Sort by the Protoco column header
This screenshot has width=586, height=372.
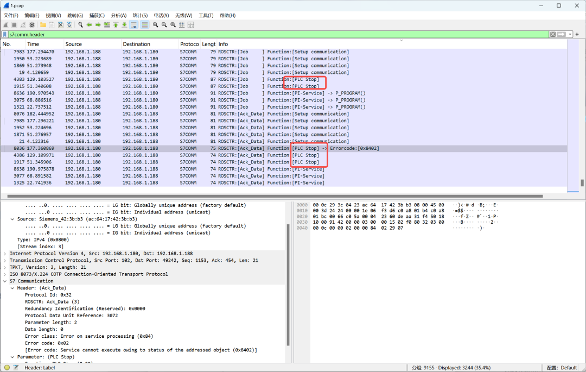189,44
